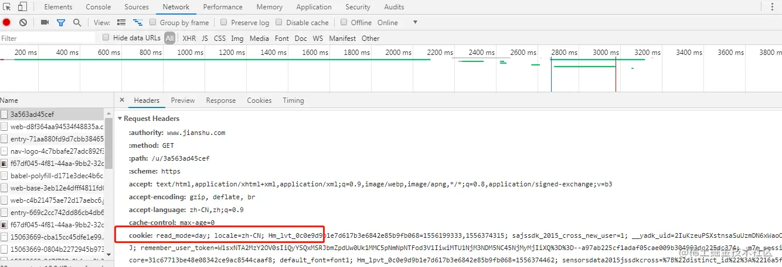Go to the Performance tab
782x267 pixels.
click(x=223, y=7)
